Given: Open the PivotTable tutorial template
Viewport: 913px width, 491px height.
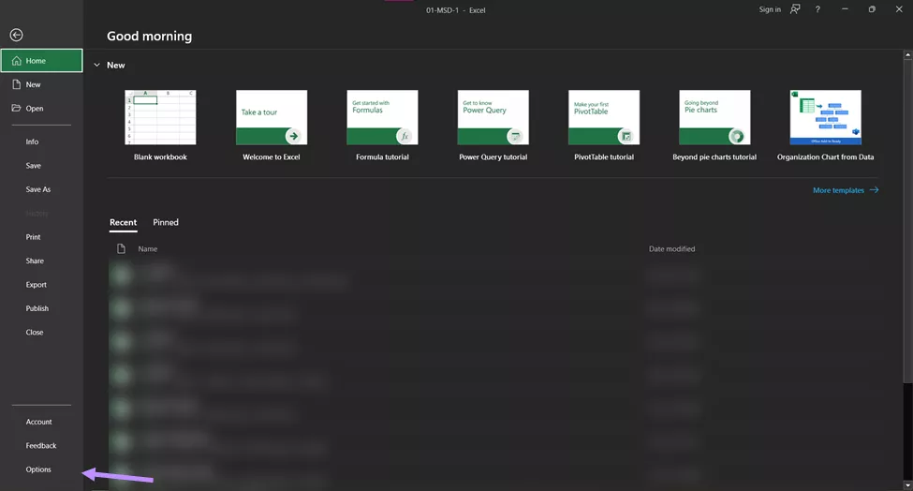Looking at the screenshot, I should point(603,118).
